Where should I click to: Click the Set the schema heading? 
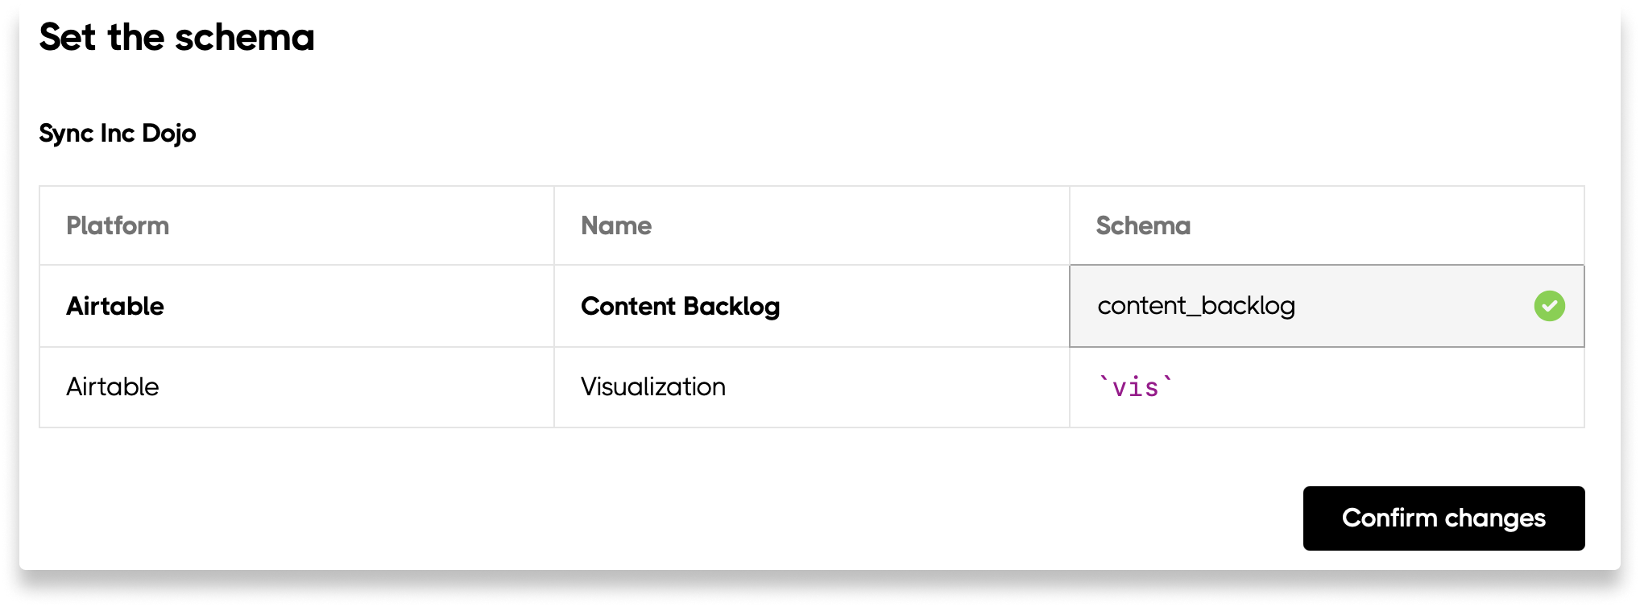[176, 37]
